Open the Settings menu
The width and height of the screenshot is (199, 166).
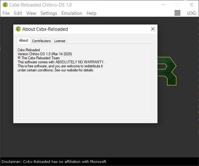pos(49,13)
